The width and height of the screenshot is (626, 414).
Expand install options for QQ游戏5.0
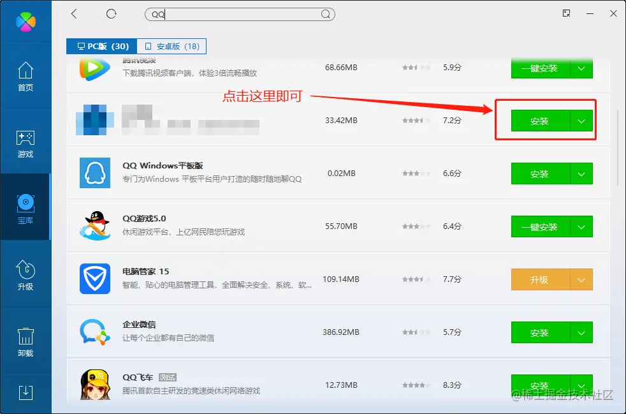[x=581, y=226]
